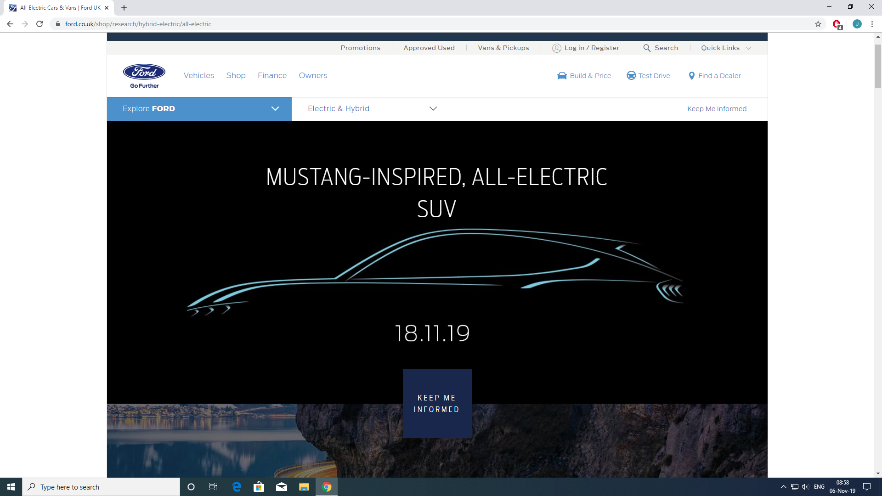
Task: Click the Search text link
Action: (x=666, y=48)
